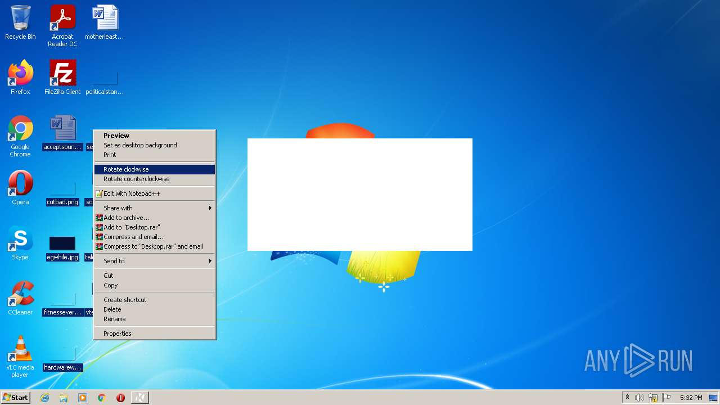Launch Acrobat Reader DC from the desktop
Image resolution: width=720 pixels, height=405 pixels.
(x=62, y=26)
